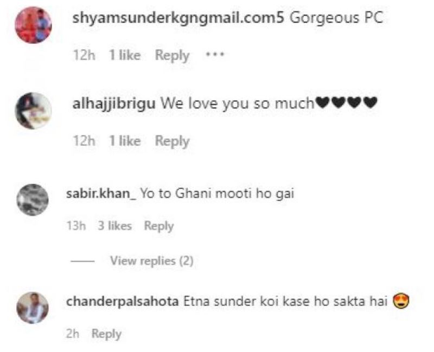This screenshot has height=352, width=434.
Task: Open shyamsunderkgngmail.com5 profile picture
Action: click(33, 25)
